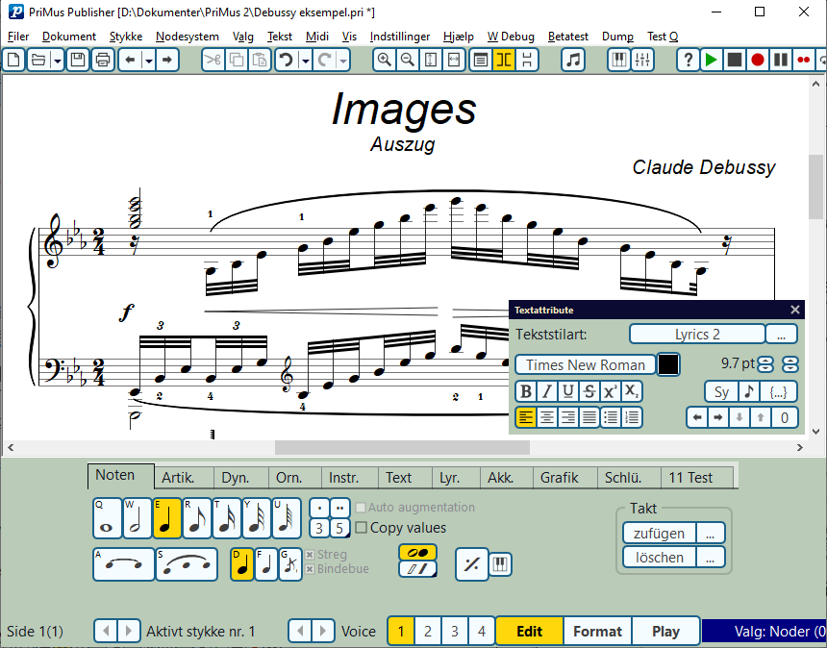Enable the Copy values checkbox

362,528
